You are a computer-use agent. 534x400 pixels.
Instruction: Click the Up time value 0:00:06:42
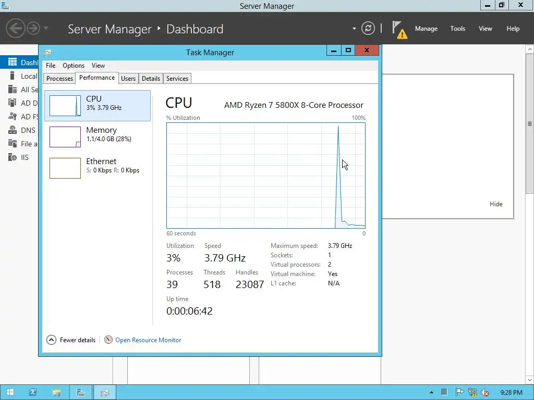click(189, 311)
